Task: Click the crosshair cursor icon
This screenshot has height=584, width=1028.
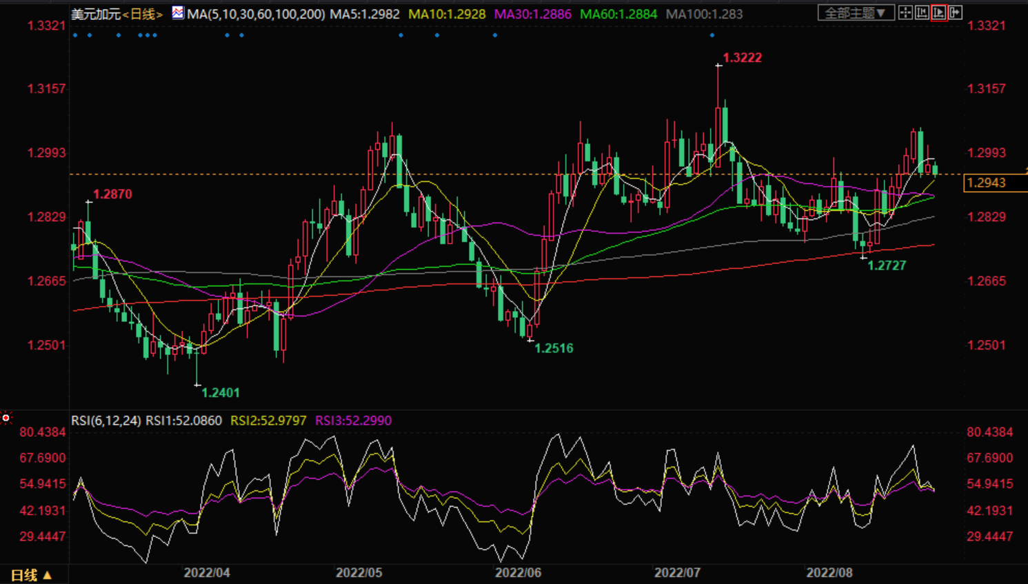Action: [x=905, y=13]
